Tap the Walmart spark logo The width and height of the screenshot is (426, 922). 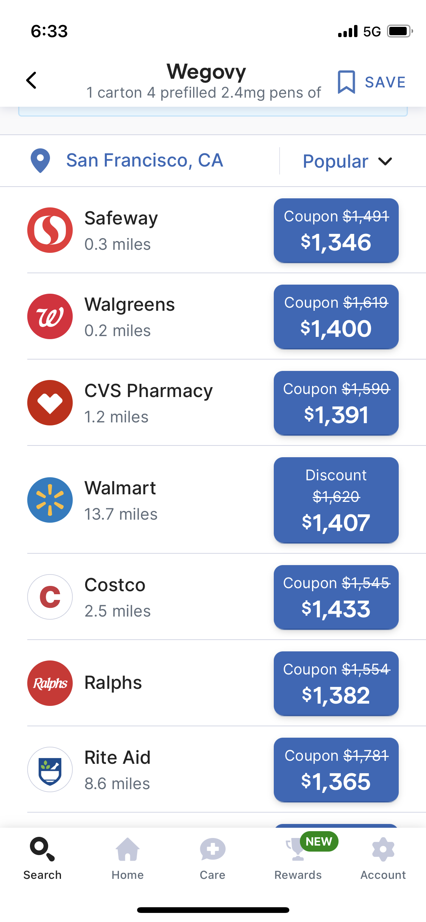pos(50,500)
